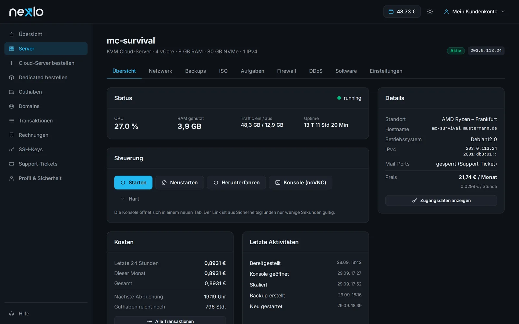Click the 21,74 € / Monat price
Screen dimensions: 519x324
click(x=478, y=177)
